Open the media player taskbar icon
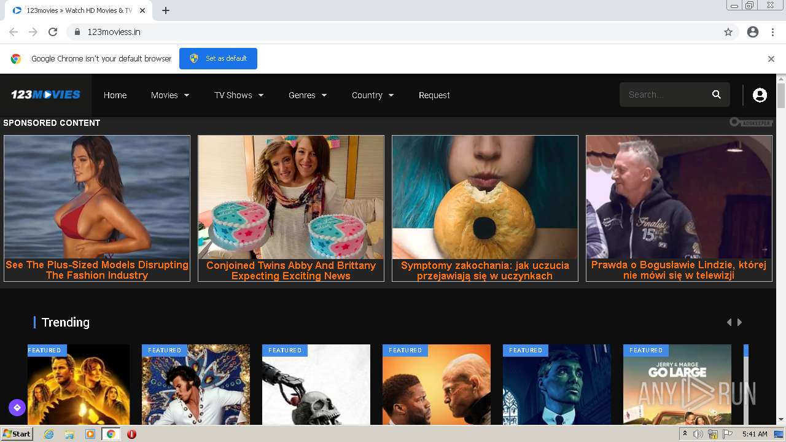 click(90, 434)
